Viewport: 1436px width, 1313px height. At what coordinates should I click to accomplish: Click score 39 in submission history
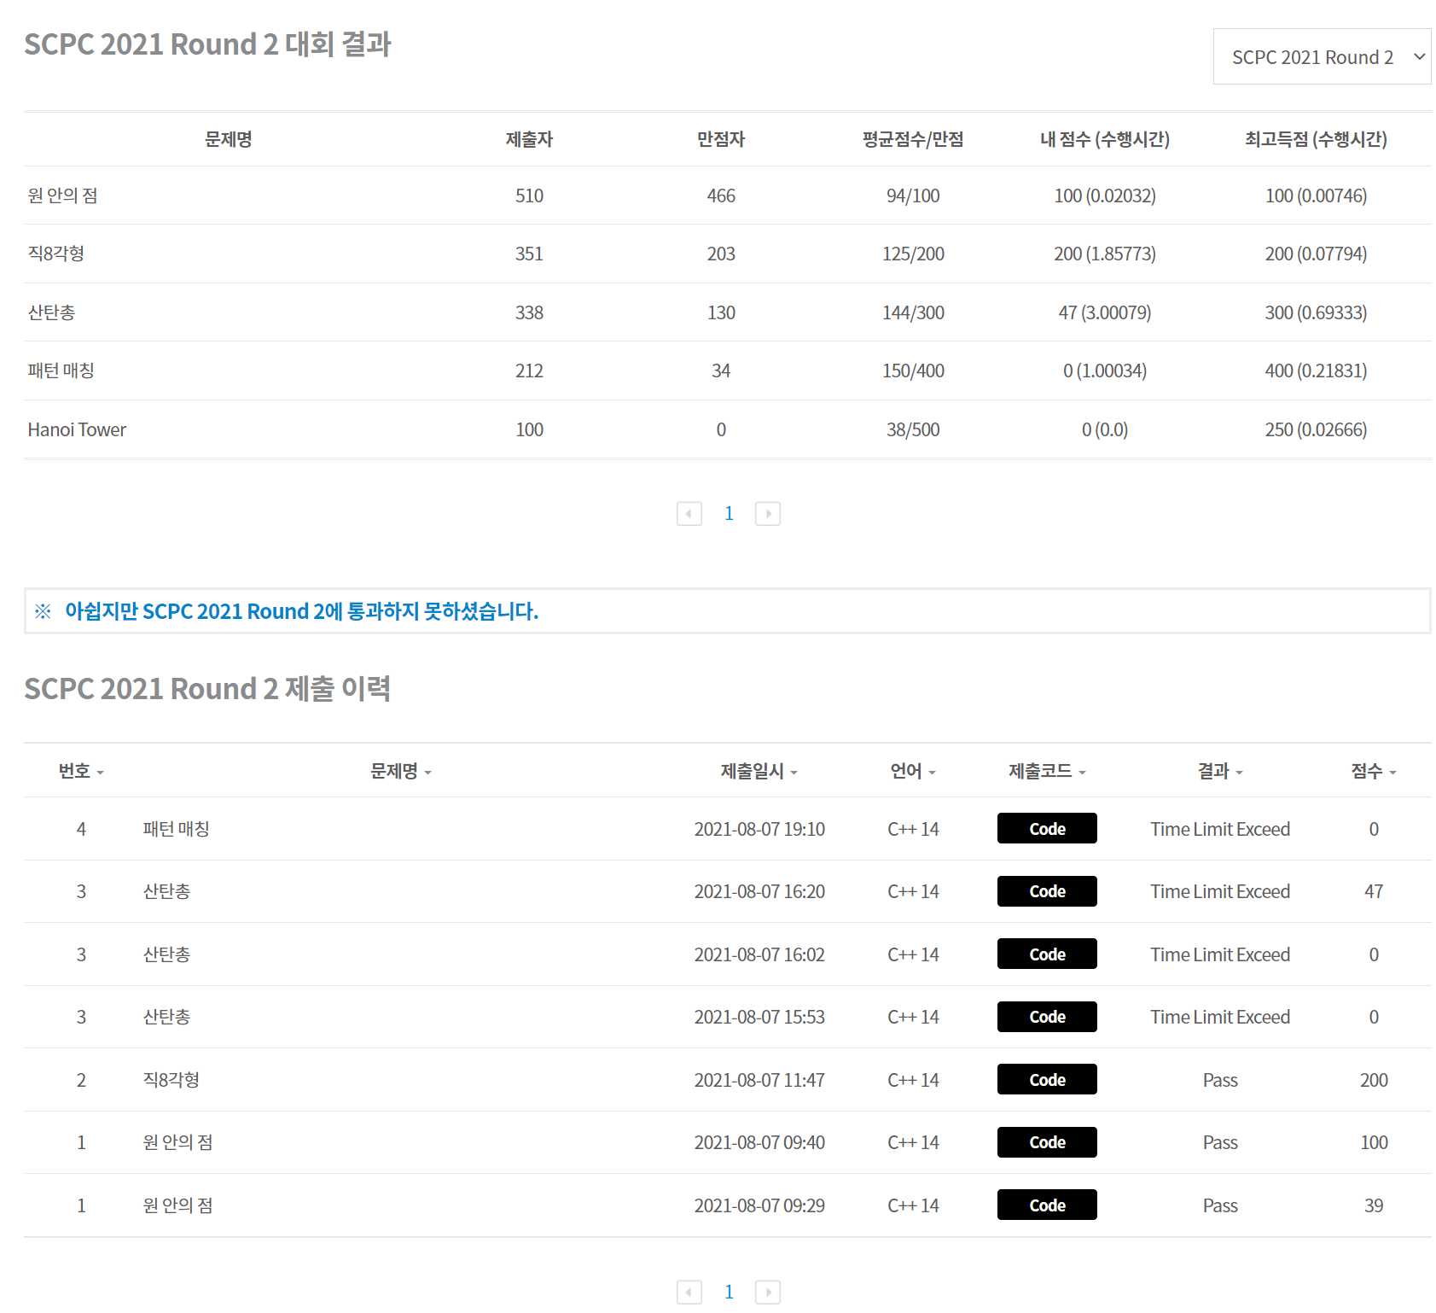click(x=1374, y=1205)
